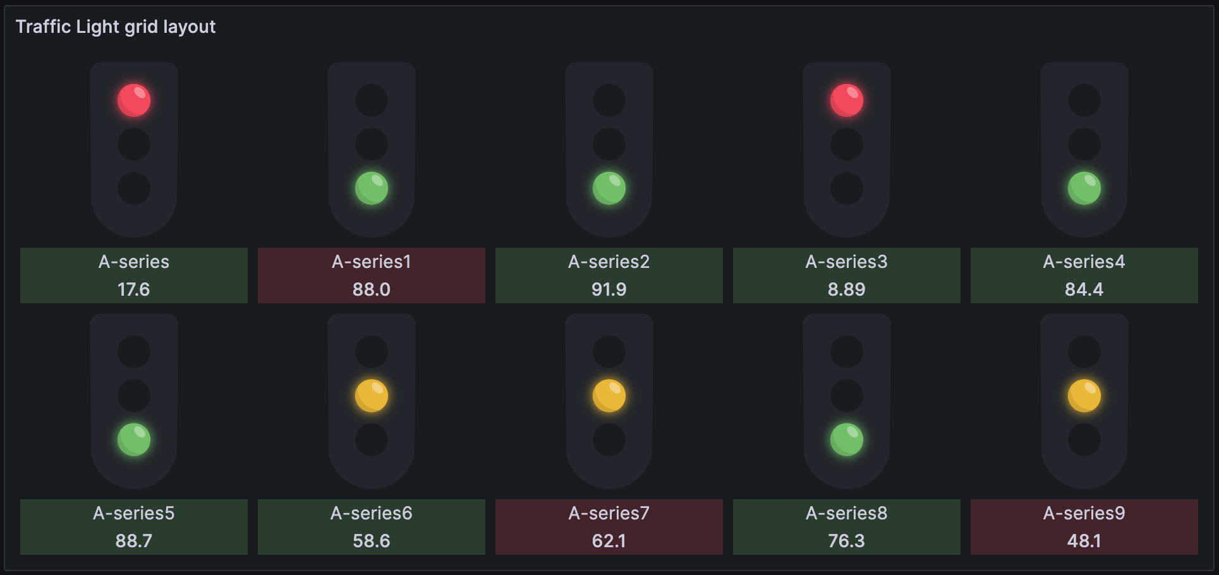Open the Traffic Light grid layout panel title

click(x=116, y=27)
